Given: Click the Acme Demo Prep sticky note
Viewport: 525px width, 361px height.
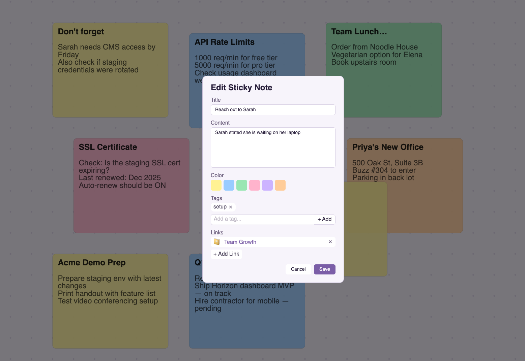Looking at the screenshot, I should click(110, 301).
